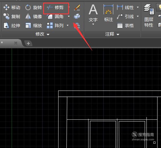This screenshot has width=161, height=148.
Task: Open the 修剪 dropdown arrow
Action: point(69,7)
